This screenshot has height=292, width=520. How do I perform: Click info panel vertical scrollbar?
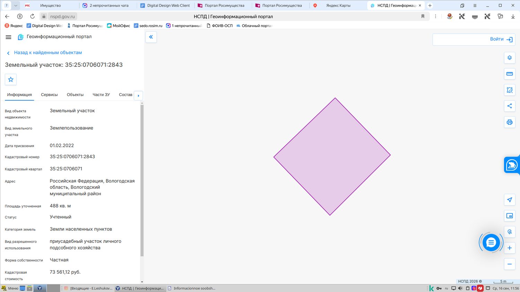[x=142, y=180]
